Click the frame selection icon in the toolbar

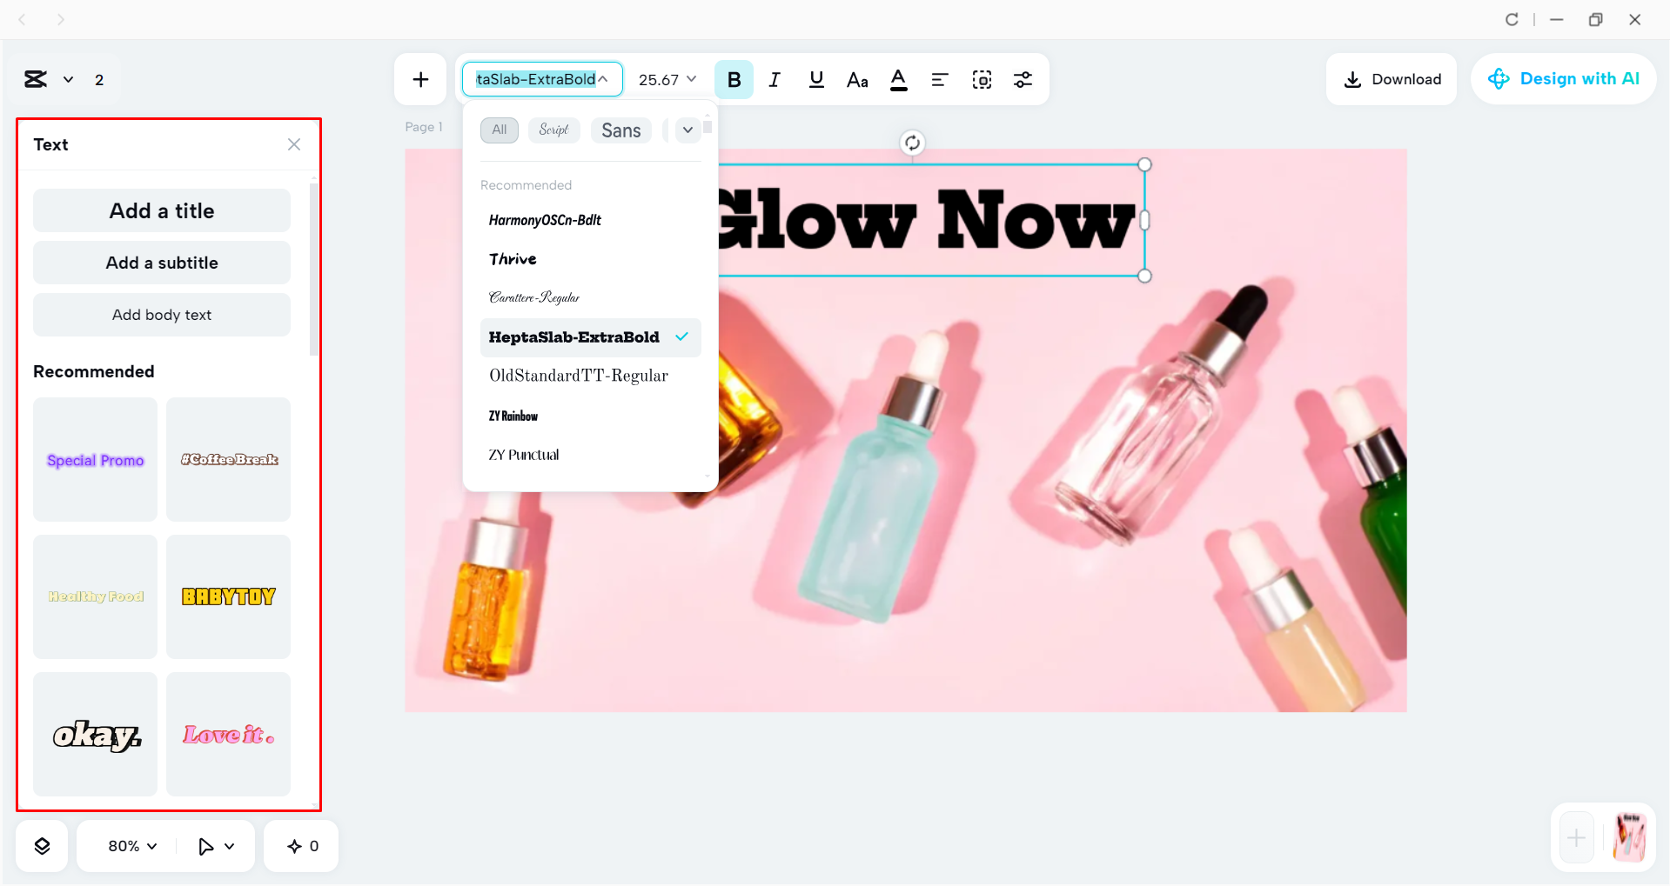click(982, 79)
